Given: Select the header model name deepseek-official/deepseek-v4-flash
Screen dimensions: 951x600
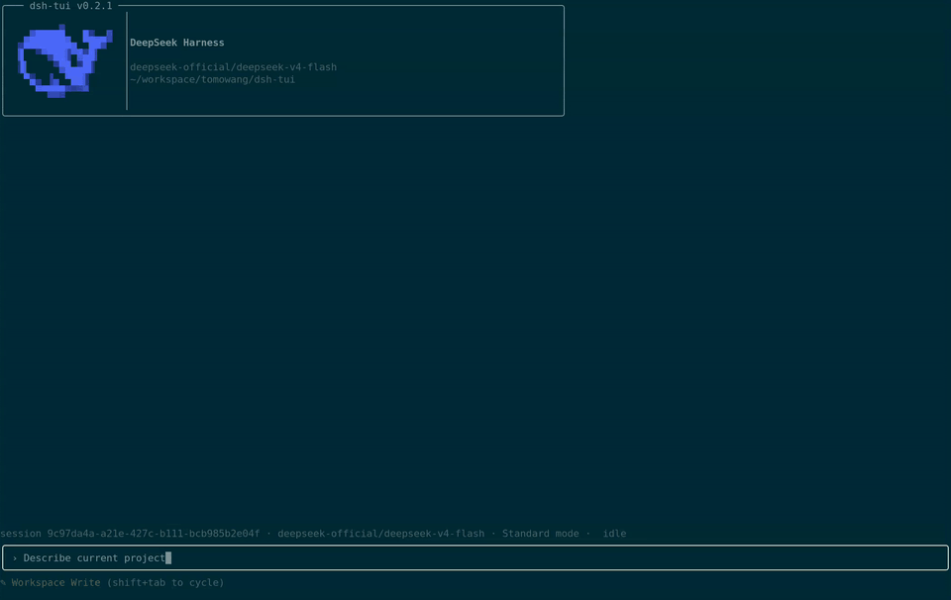Looking at the screenshot, I should coord(234,67).
